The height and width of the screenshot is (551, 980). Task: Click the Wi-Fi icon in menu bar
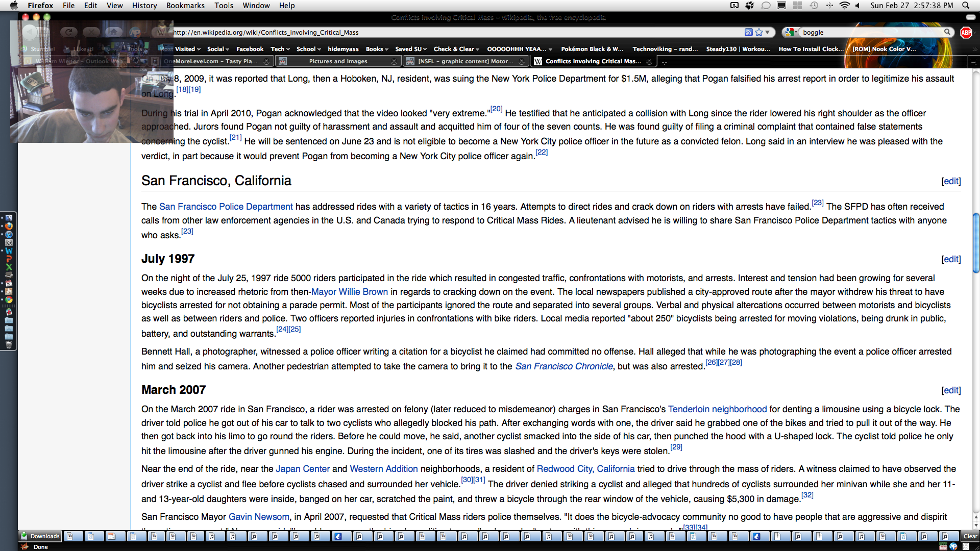[x=844, y=5]
